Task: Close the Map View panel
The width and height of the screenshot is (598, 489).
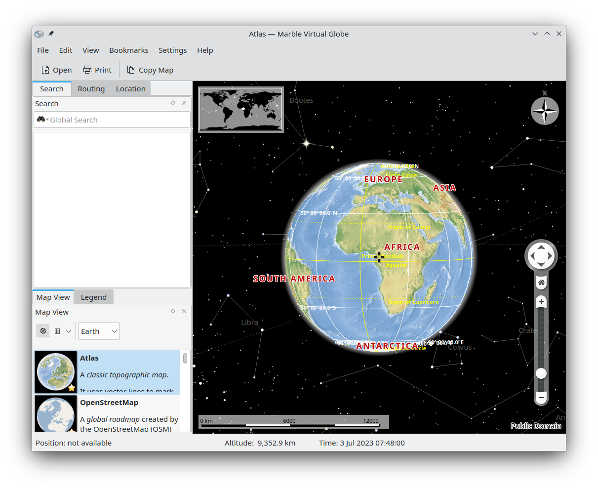Action: click(184, 312)
